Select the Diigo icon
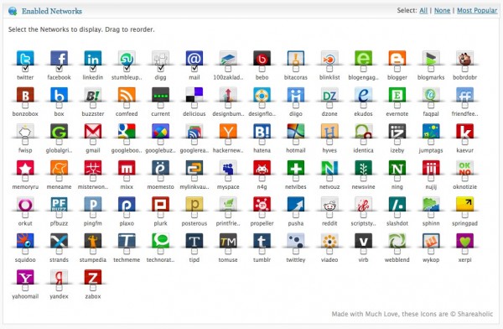 coord(296,95)
